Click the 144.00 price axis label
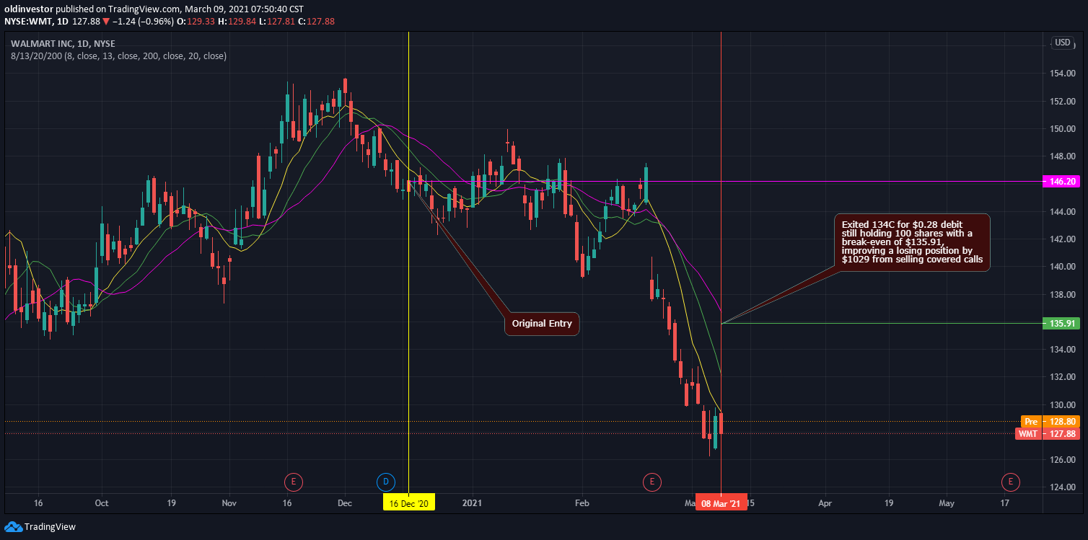This screenshot has height=540, width=1088. [x=1062, y=212]
